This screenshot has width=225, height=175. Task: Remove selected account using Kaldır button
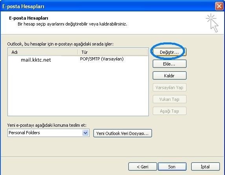(x=170, y=76)
